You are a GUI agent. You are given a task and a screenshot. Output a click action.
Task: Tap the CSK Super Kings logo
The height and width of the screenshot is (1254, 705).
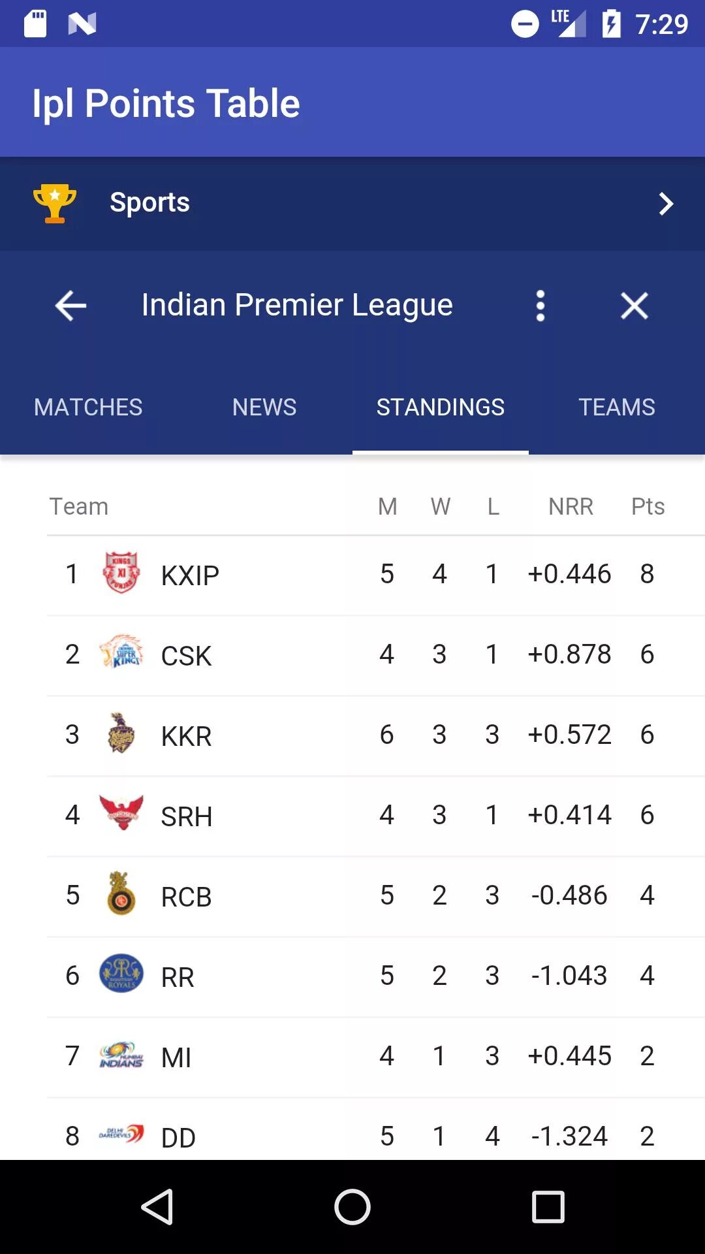coord(121,652)
